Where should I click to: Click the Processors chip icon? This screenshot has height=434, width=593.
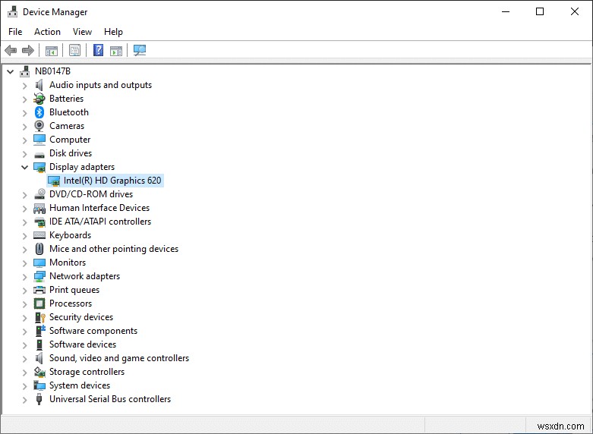(39, 303)
